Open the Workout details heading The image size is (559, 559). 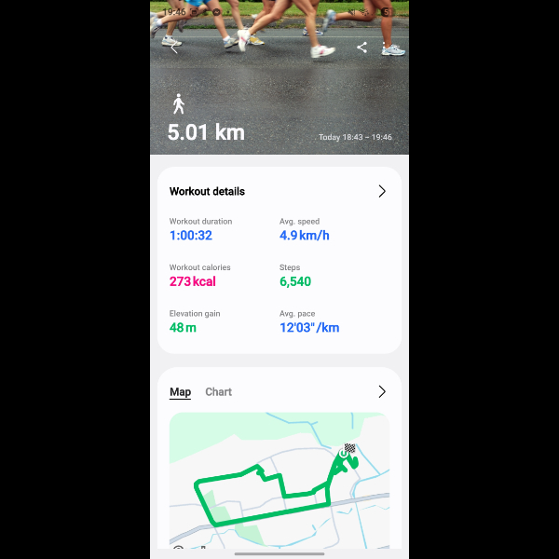207,191
